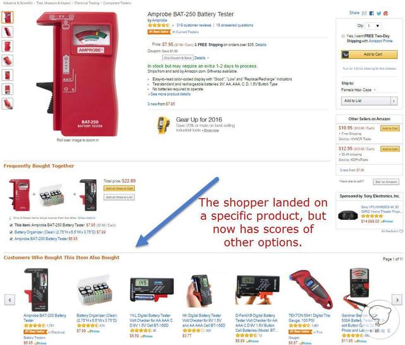
Task: Expand the Add to List arrow
Action: 394,101
